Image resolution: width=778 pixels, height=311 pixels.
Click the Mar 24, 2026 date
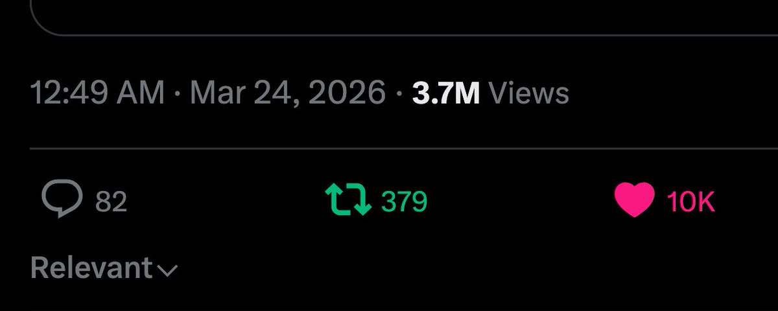pos(287,93)
